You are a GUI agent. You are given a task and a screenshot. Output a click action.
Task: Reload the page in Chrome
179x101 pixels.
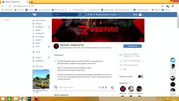click(x=10, y=6)
